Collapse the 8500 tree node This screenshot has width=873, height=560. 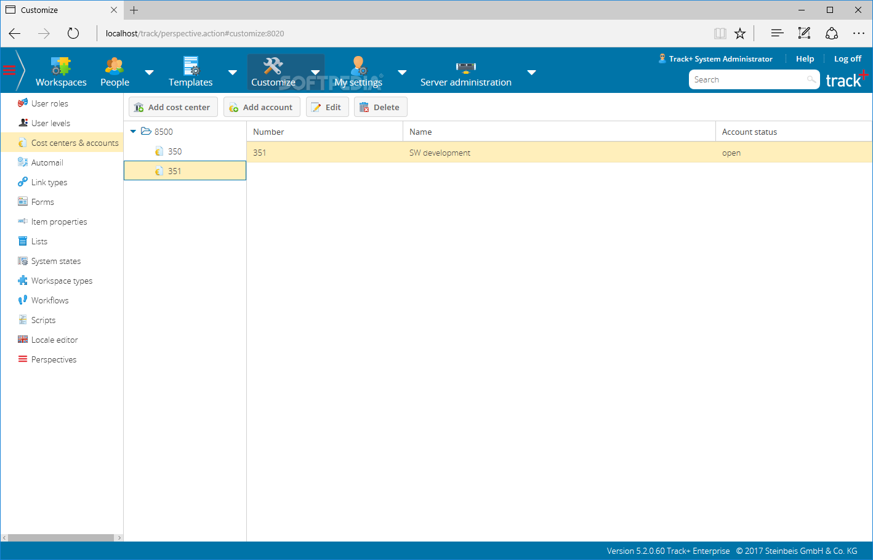click(x=133, y=132)
